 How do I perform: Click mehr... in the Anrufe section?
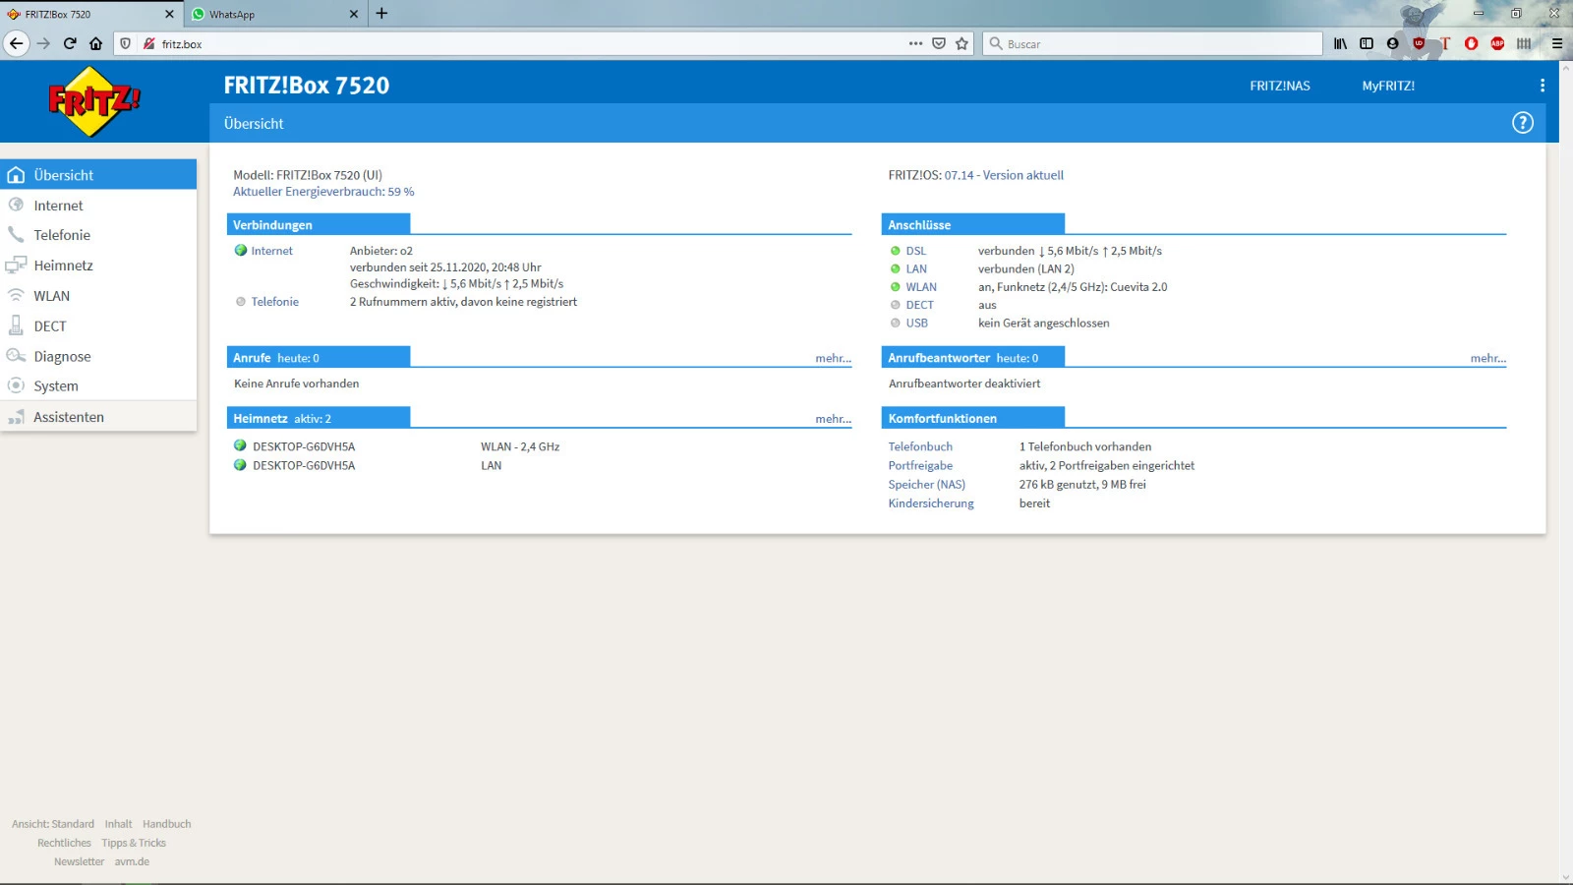pyautogui.click(x=833, y=358)
